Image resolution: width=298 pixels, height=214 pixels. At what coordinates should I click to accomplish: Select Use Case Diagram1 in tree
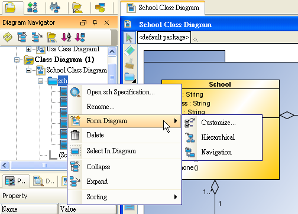pos(73,49)
